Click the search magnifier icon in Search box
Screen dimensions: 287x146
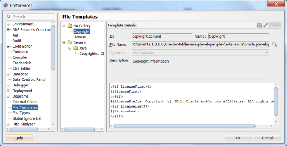click(9, 16)
